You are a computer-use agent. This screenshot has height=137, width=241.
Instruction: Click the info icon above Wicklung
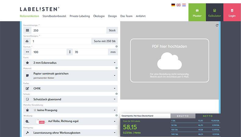117,115
